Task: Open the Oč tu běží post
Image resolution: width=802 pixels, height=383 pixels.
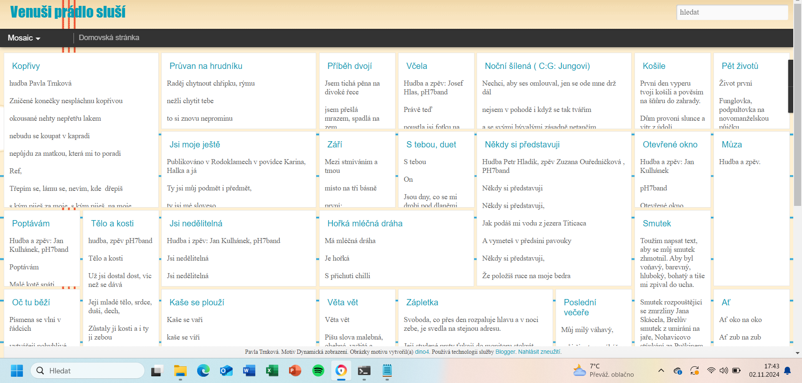Action: point(31,302)
